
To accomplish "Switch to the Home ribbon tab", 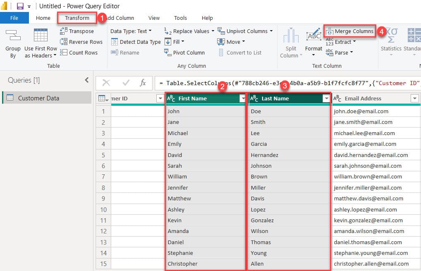I will click(43, 18).
